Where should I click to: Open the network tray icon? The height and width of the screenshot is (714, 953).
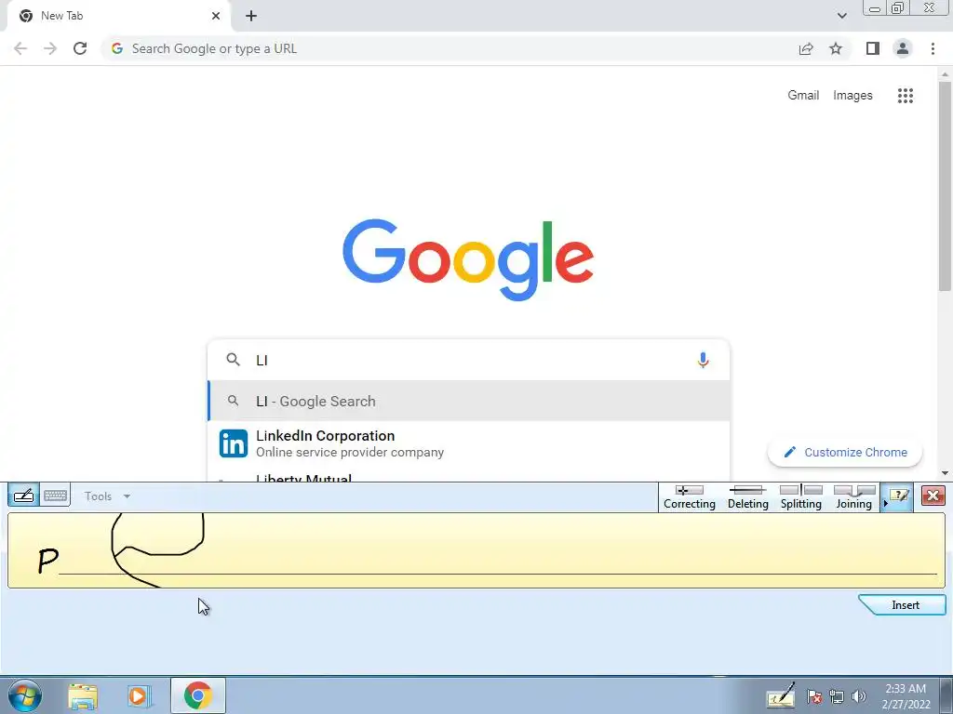(x=837, y=696)
